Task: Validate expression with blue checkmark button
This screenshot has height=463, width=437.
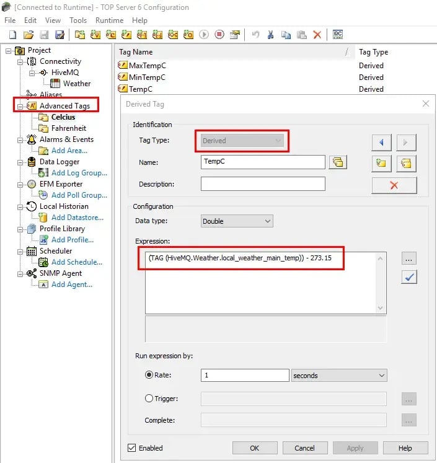Action: pos(409,277)
